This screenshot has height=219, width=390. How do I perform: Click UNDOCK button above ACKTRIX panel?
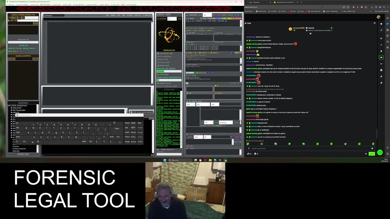[160, 15]
